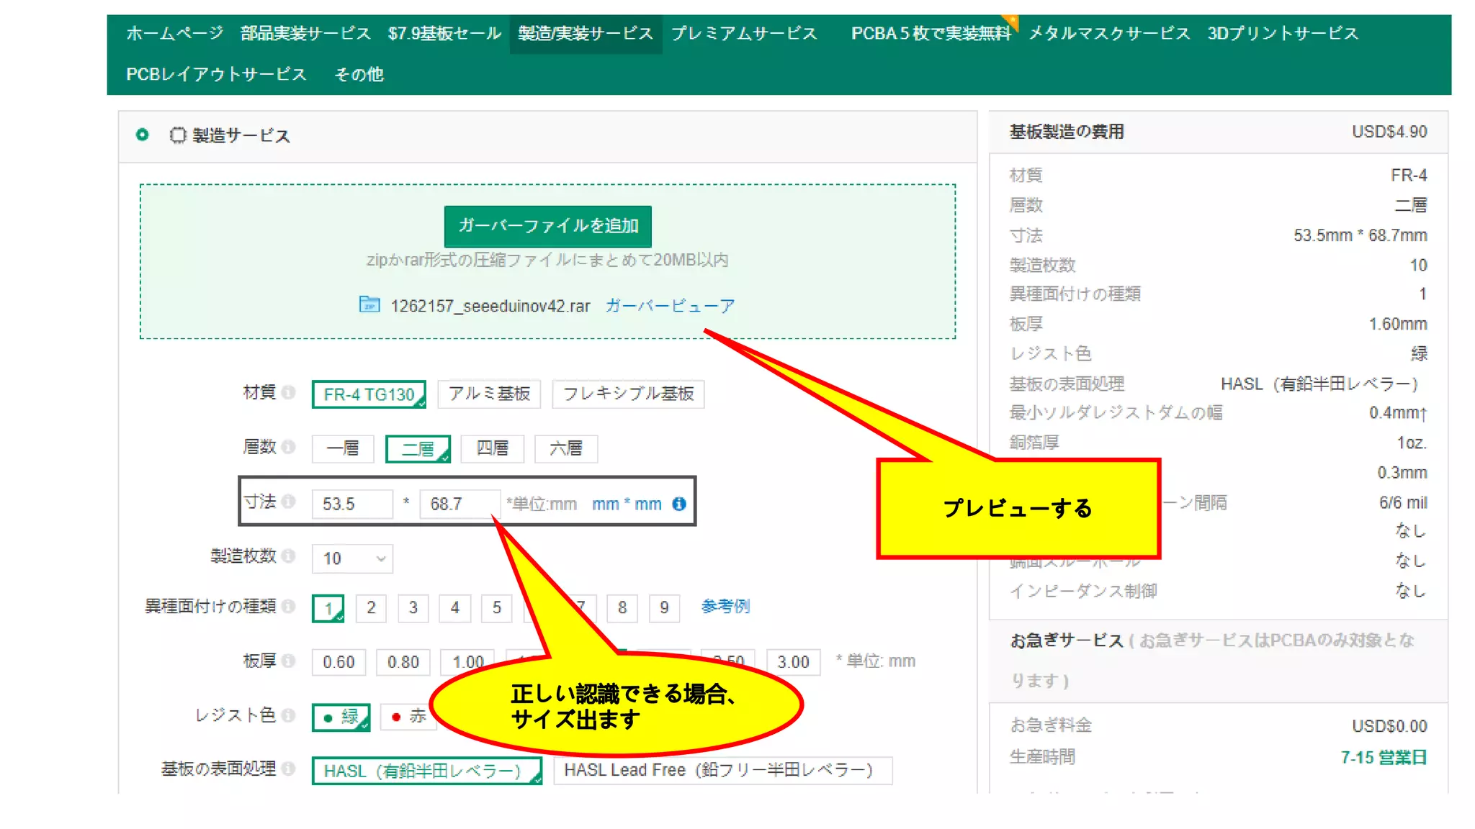The height and width of the screenshot is (829, 1475).
Task: Click the info icon next to 板厚
Action: click(x=289, y=661)
